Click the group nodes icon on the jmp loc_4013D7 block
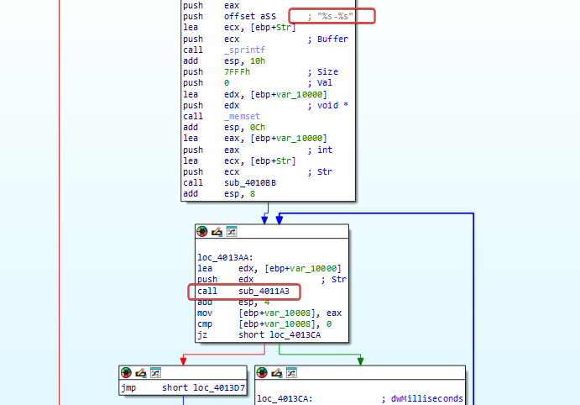This screenshot has width=580, height=405. click(155, 372)
